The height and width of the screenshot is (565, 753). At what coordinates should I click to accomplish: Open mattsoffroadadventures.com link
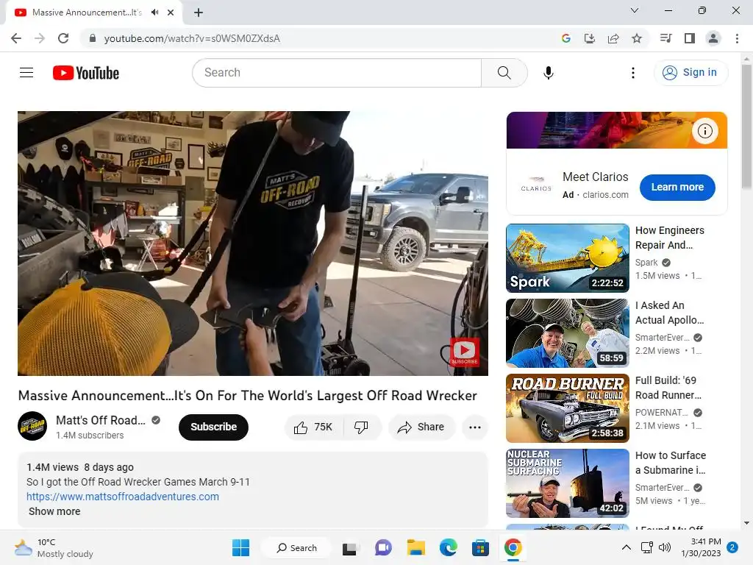tap(123, 497)
